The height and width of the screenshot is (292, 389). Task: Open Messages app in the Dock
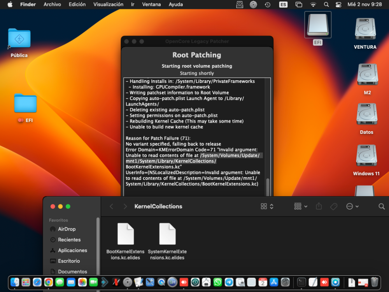(x=60, y=282)
